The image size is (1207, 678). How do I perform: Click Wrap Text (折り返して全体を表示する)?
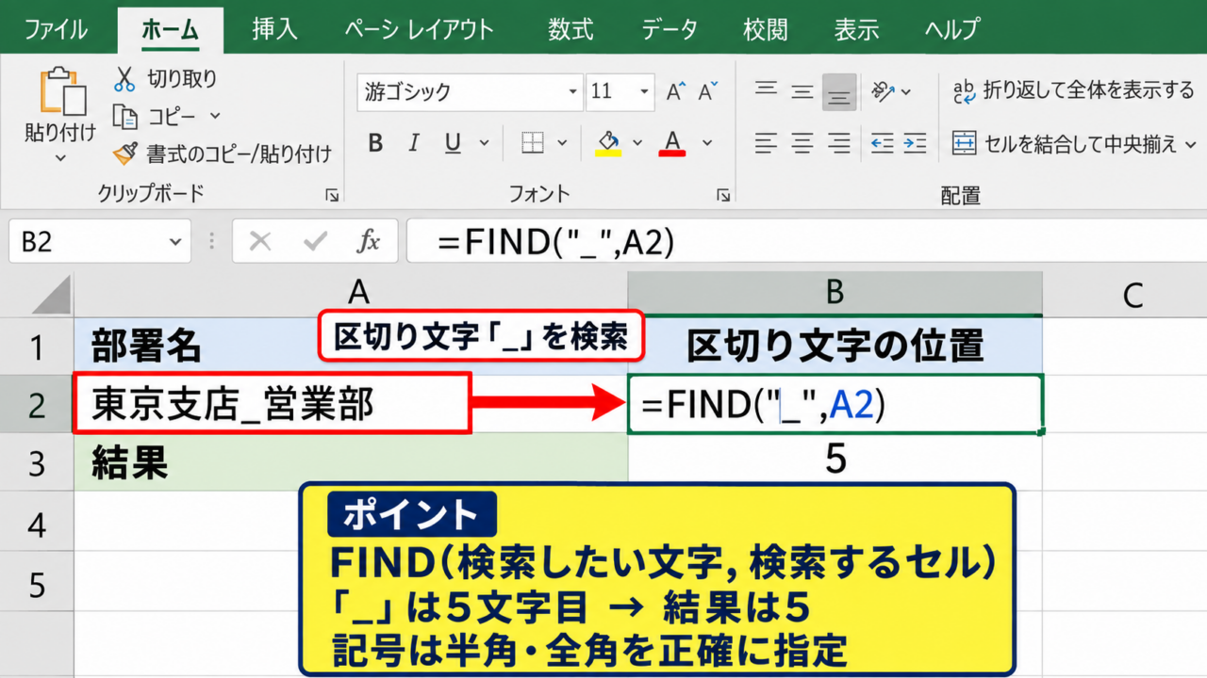pos(1073,91)
